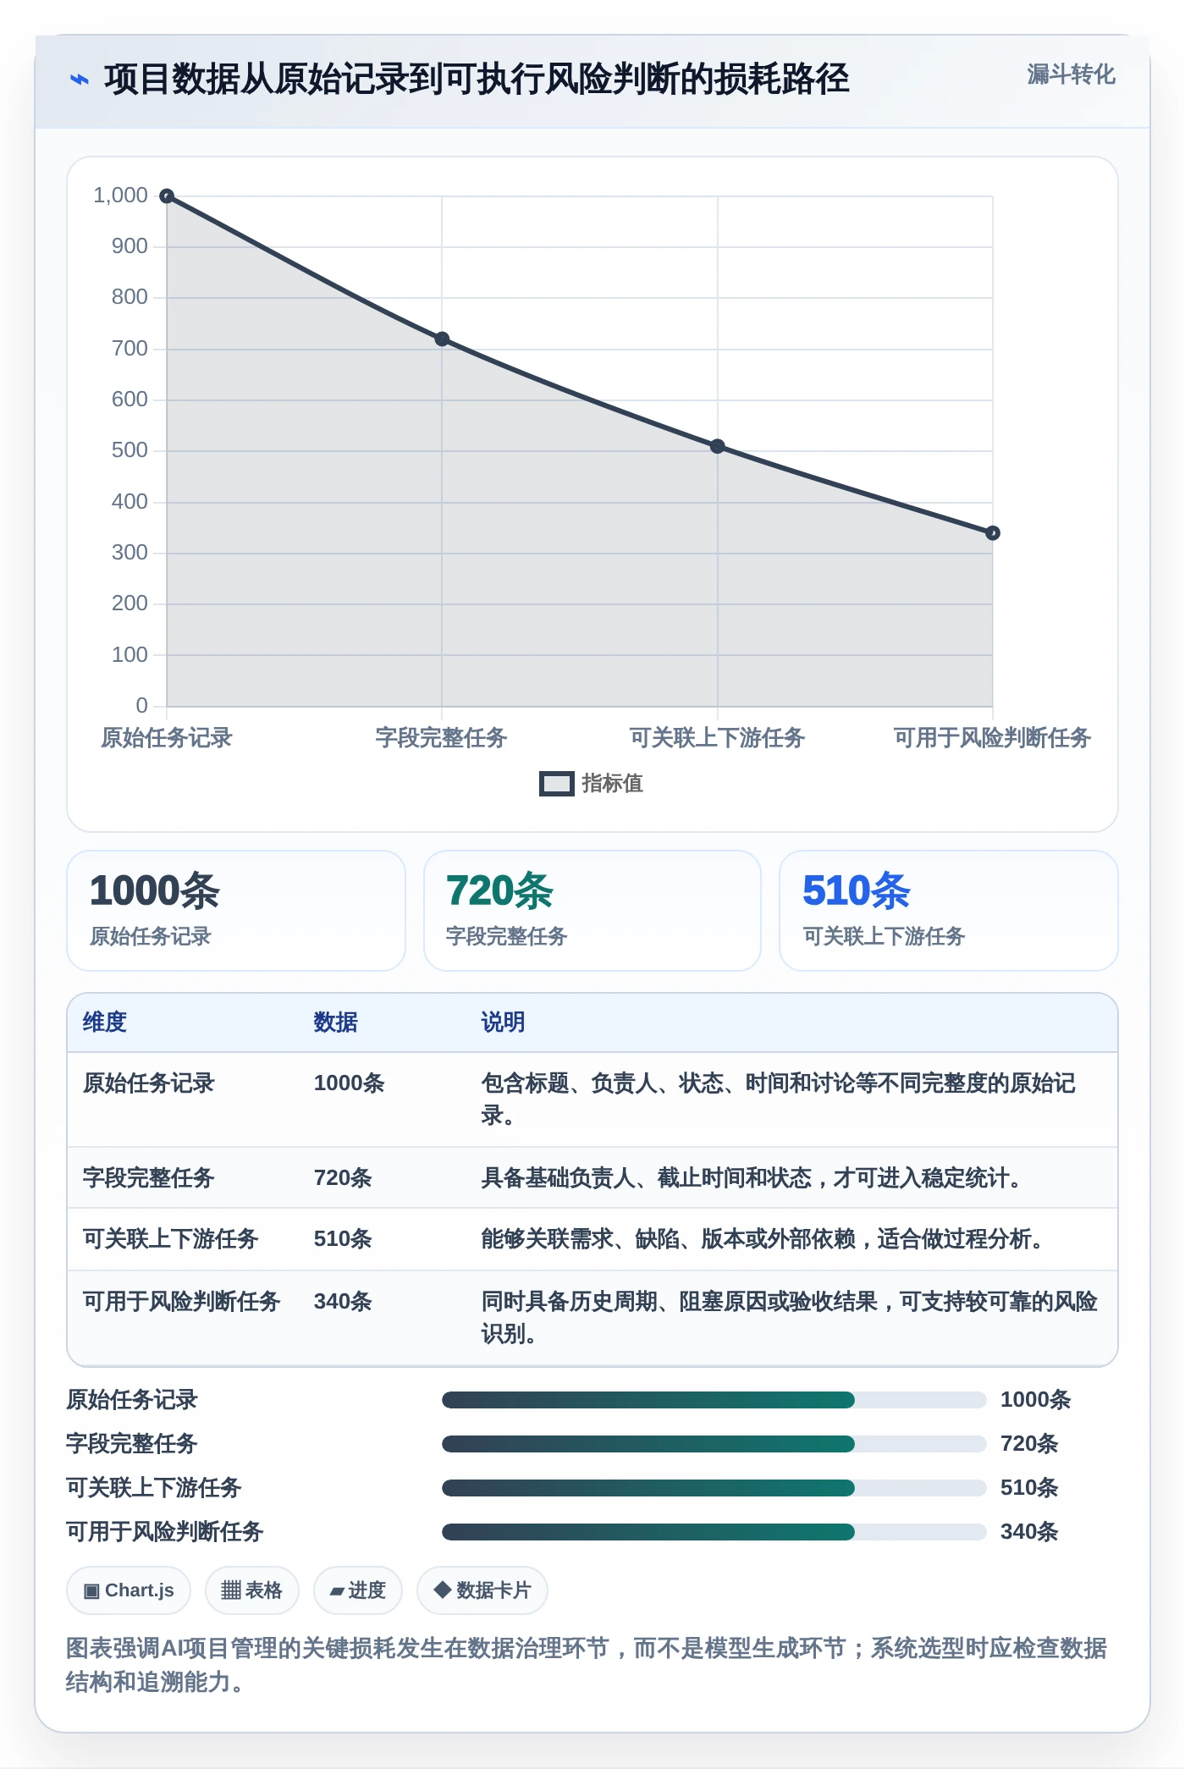Click the 进度 tag chip
This screenshot has width=1185, height=1769.
357,1591
